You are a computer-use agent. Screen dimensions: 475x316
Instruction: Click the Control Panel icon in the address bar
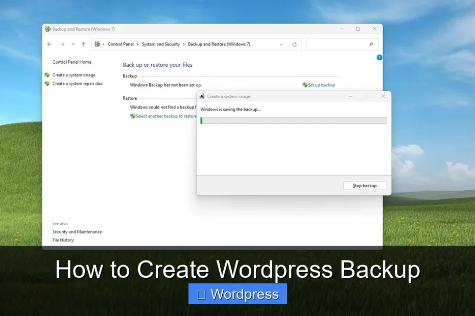point(97,44)
